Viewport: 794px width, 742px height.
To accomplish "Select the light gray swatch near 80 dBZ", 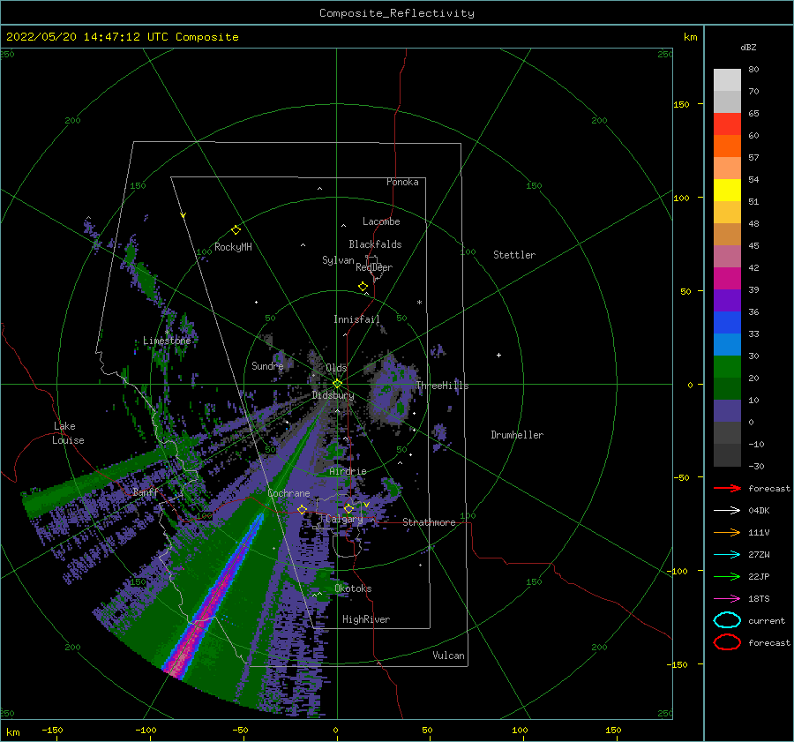I will pos(727,80).
